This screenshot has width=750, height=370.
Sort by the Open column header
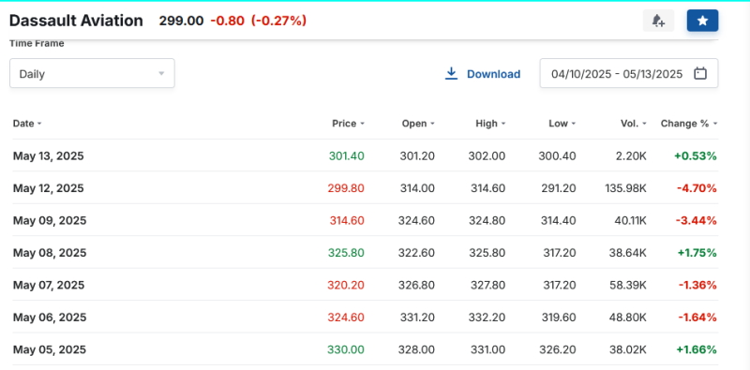[418, 124]
